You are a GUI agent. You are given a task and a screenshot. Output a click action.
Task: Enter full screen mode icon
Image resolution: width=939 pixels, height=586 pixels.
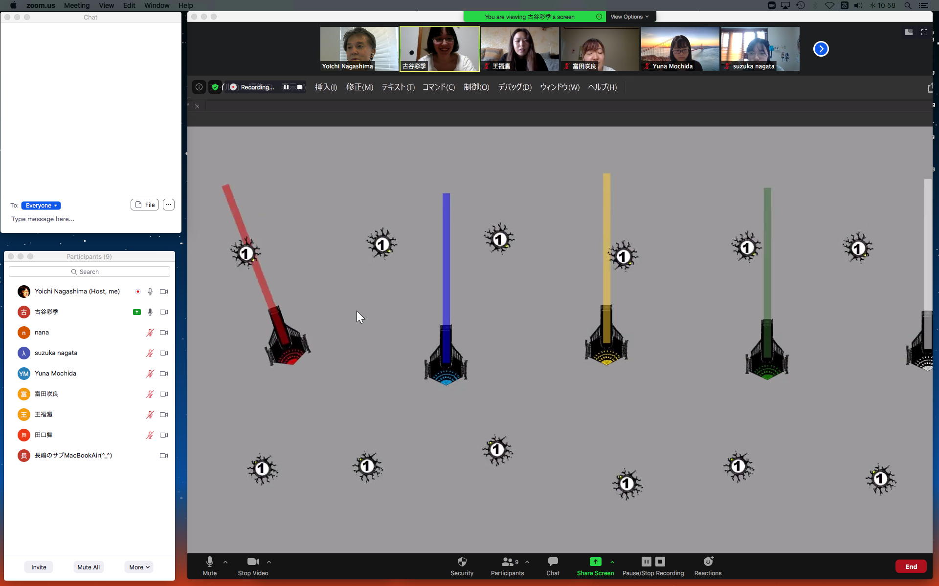pyautogui.click(x=924, y=32)
